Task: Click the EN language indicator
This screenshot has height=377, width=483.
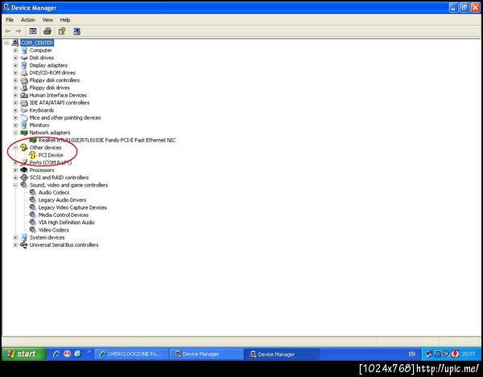Action: pos(412,354)
